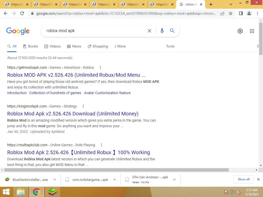The height and width of the screenshot is (197, 263).
Task: Reload the current page
Action: [x=22, y=13]
